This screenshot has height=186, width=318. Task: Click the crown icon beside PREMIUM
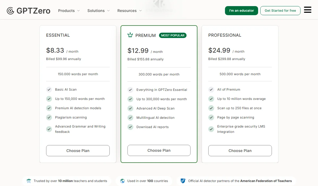coord(130,35)
